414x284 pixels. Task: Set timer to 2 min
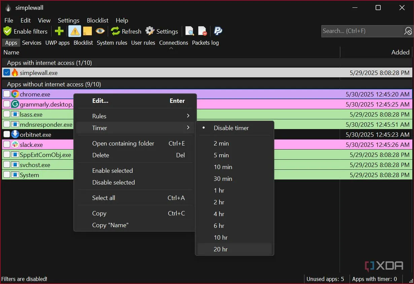click(x=235, y=144)
